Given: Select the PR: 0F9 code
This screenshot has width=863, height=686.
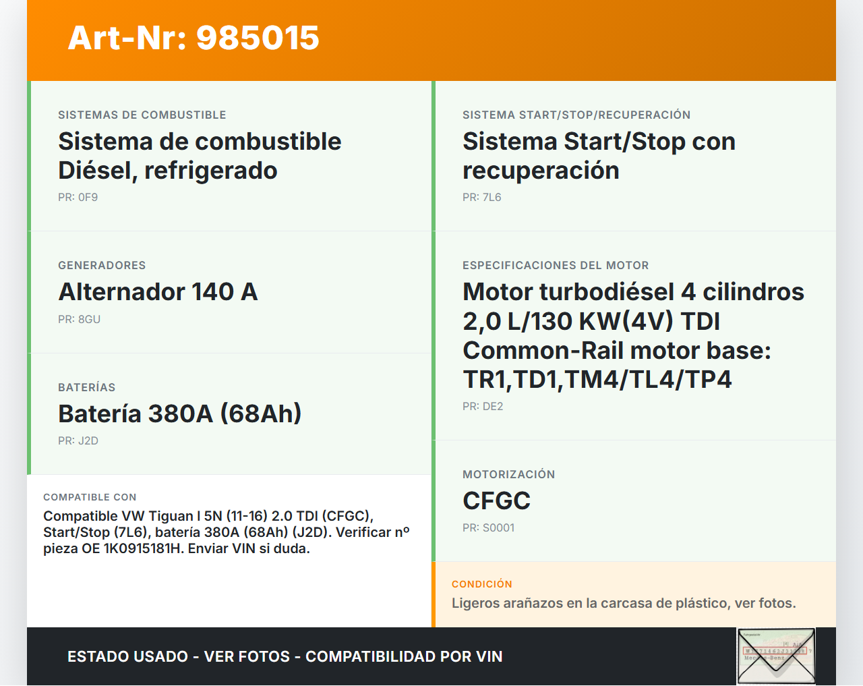Looking at the screenshot, I should (78, 198).
